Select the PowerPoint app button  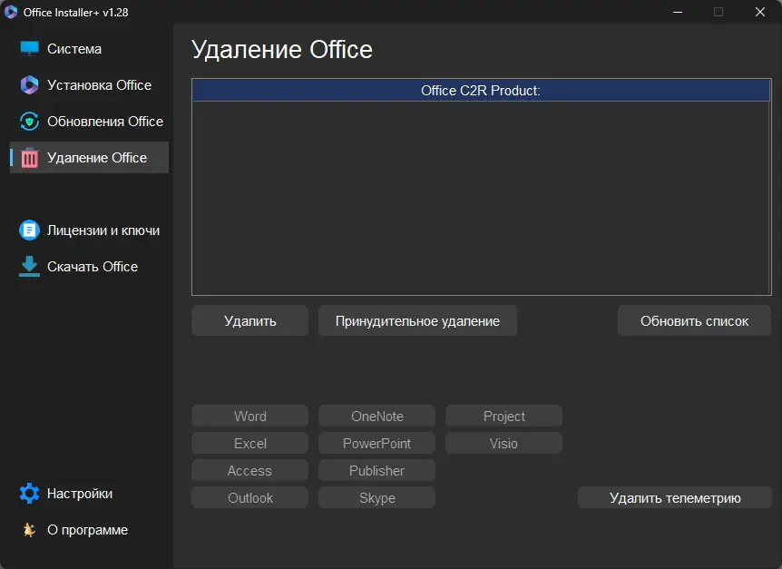click(x=376, y=444)
